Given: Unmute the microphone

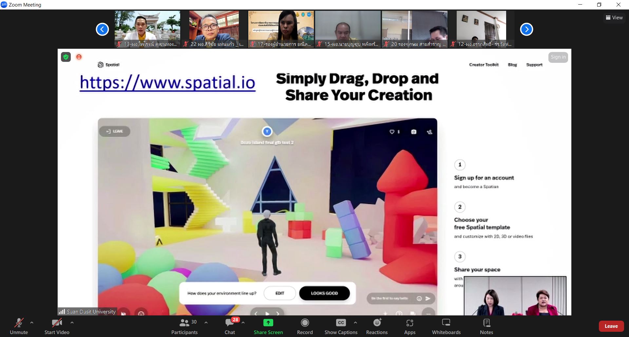Looking at the screenshot, I should (19, 326).
